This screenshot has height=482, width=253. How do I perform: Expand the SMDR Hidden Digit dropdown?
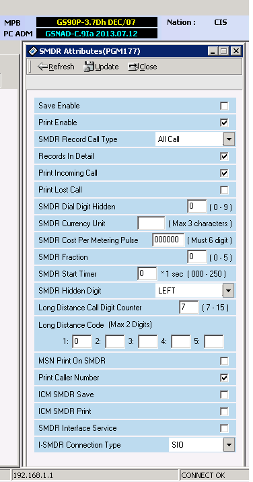coord(228,291)
